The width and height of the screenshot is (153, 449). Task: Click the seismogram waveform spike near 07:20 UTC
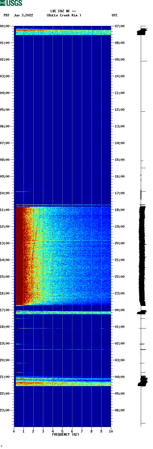click(x=142, y=31)
